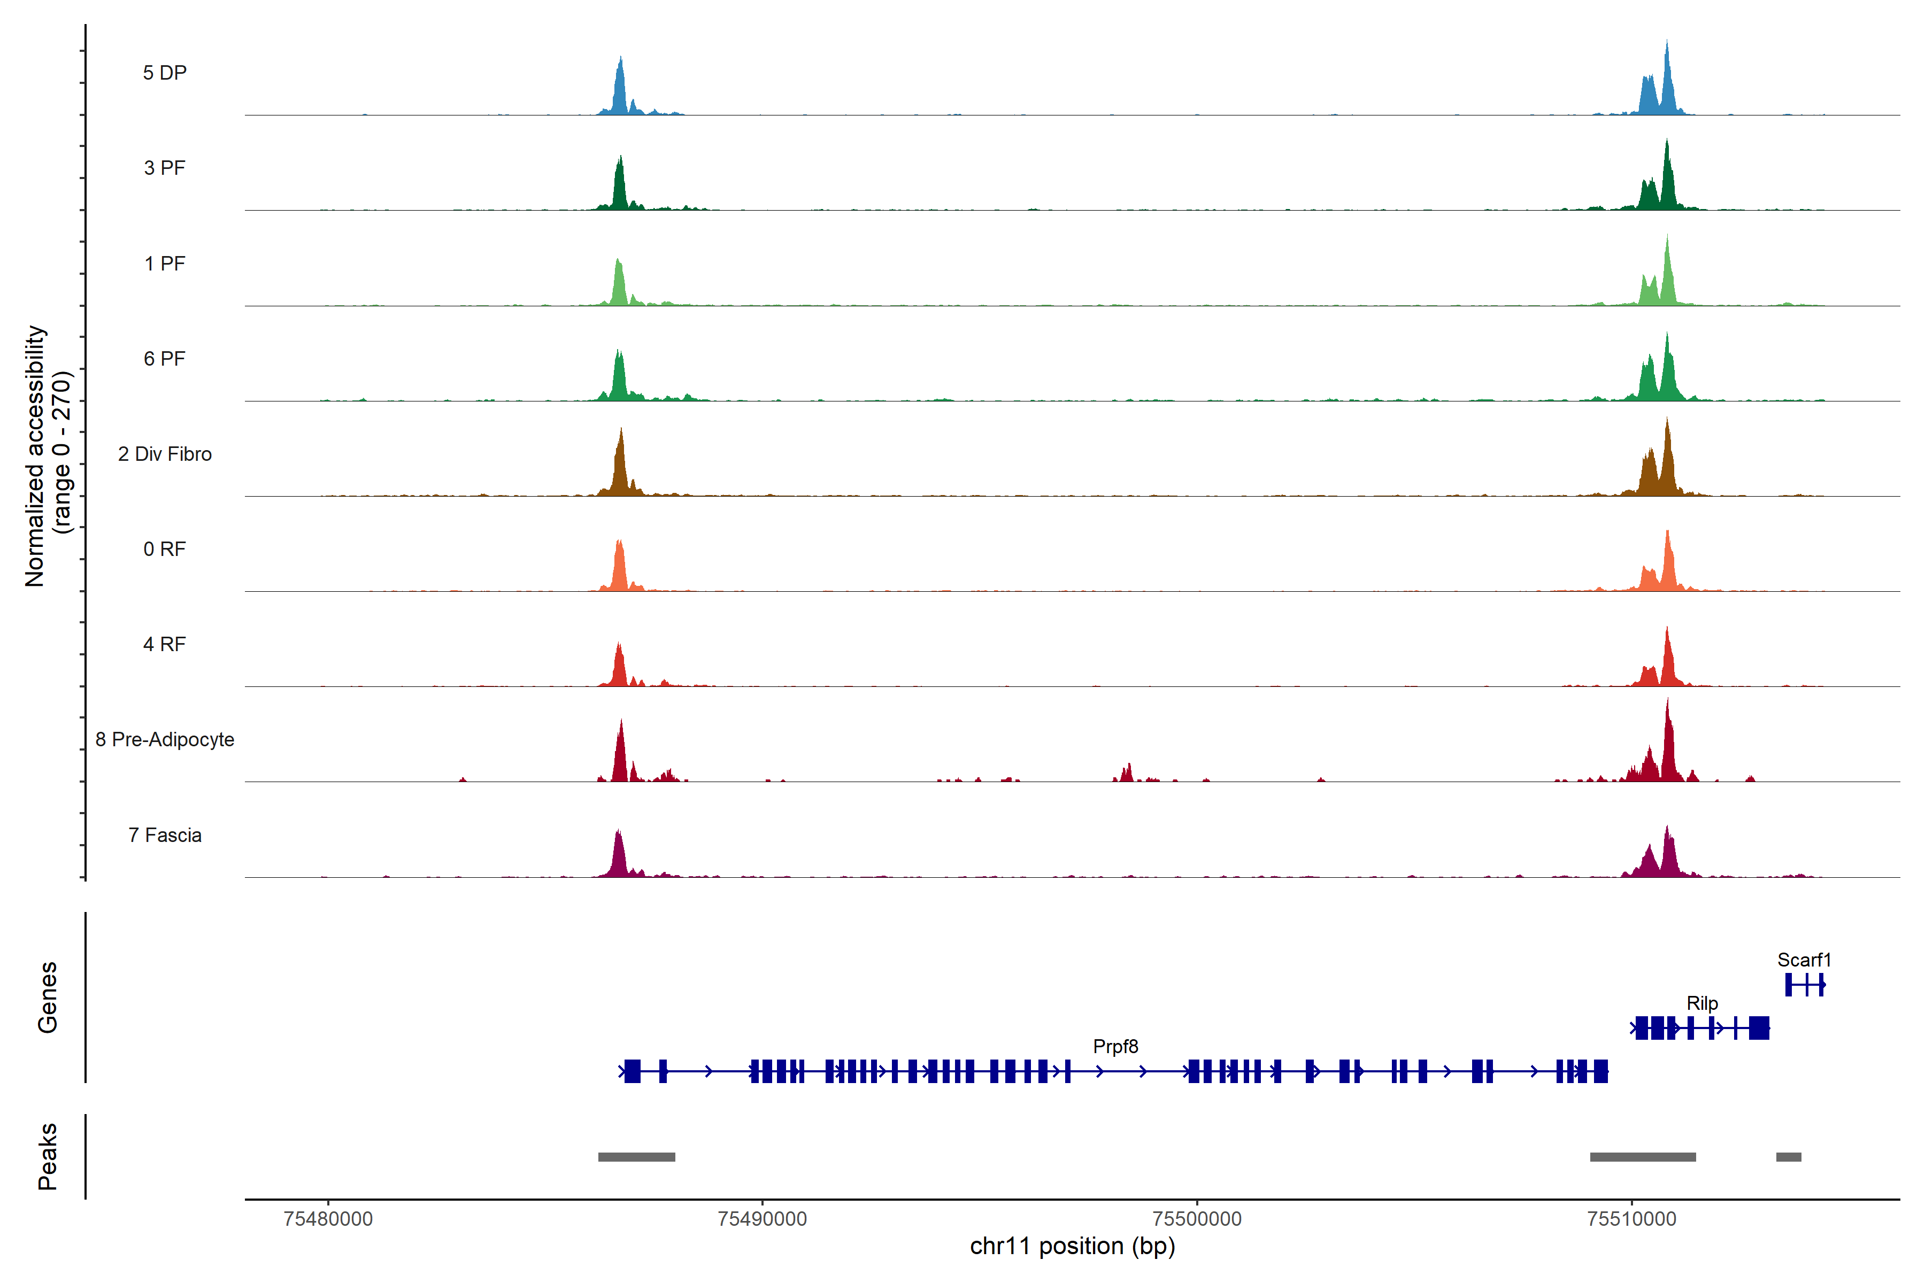Click the 75490000 axis tick label
This screenshot has height=1283, width=1925.
click(x=762, y=1219)
